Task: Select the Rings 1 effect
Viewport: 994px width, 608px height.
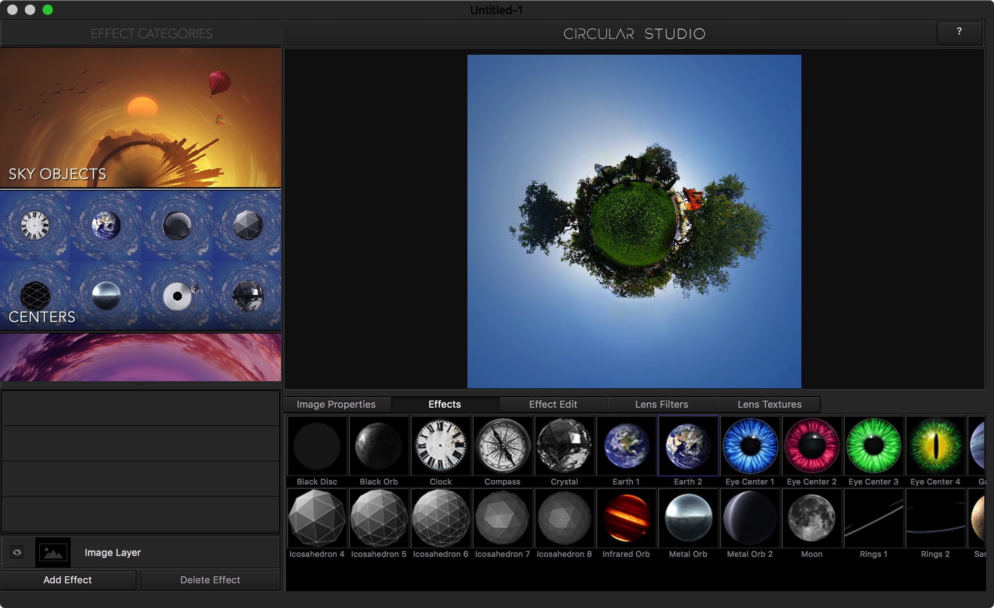Action: click(873, 518)
